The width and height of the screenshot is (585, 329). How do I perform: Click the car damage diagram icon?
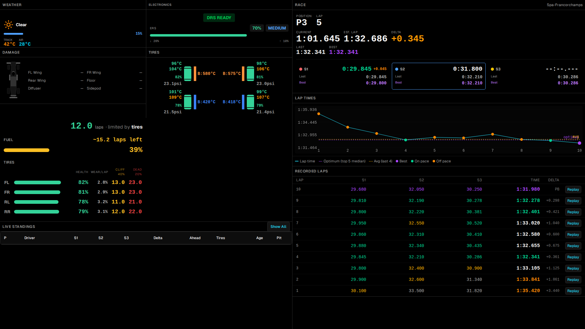coord(13,80)
